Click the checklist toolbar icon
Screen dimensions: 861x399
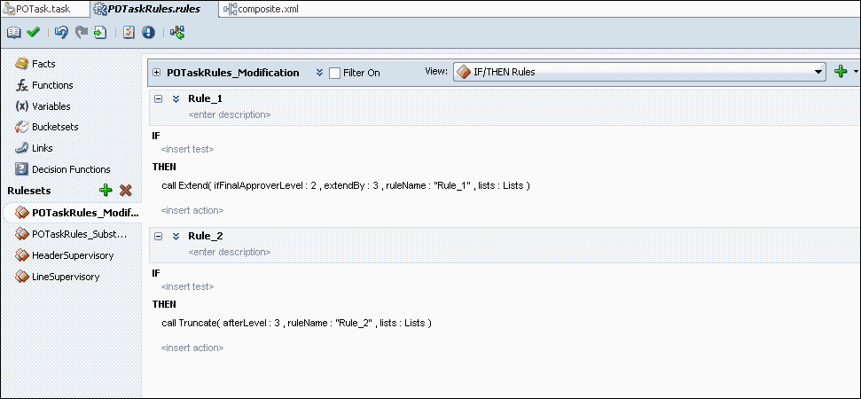pos(129,33)
